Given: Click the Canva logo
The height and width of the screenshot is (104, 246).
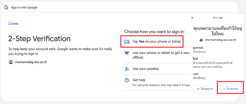Looking at the screenshot, I should click(x=13, y=23).
